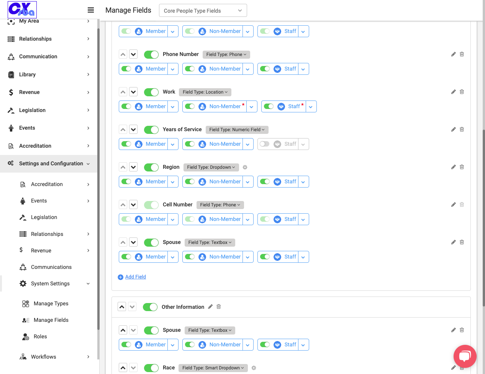Open Field Type: Dropdown selector for Region
Screen dimensions: 485x374
(x=211, y=167)
